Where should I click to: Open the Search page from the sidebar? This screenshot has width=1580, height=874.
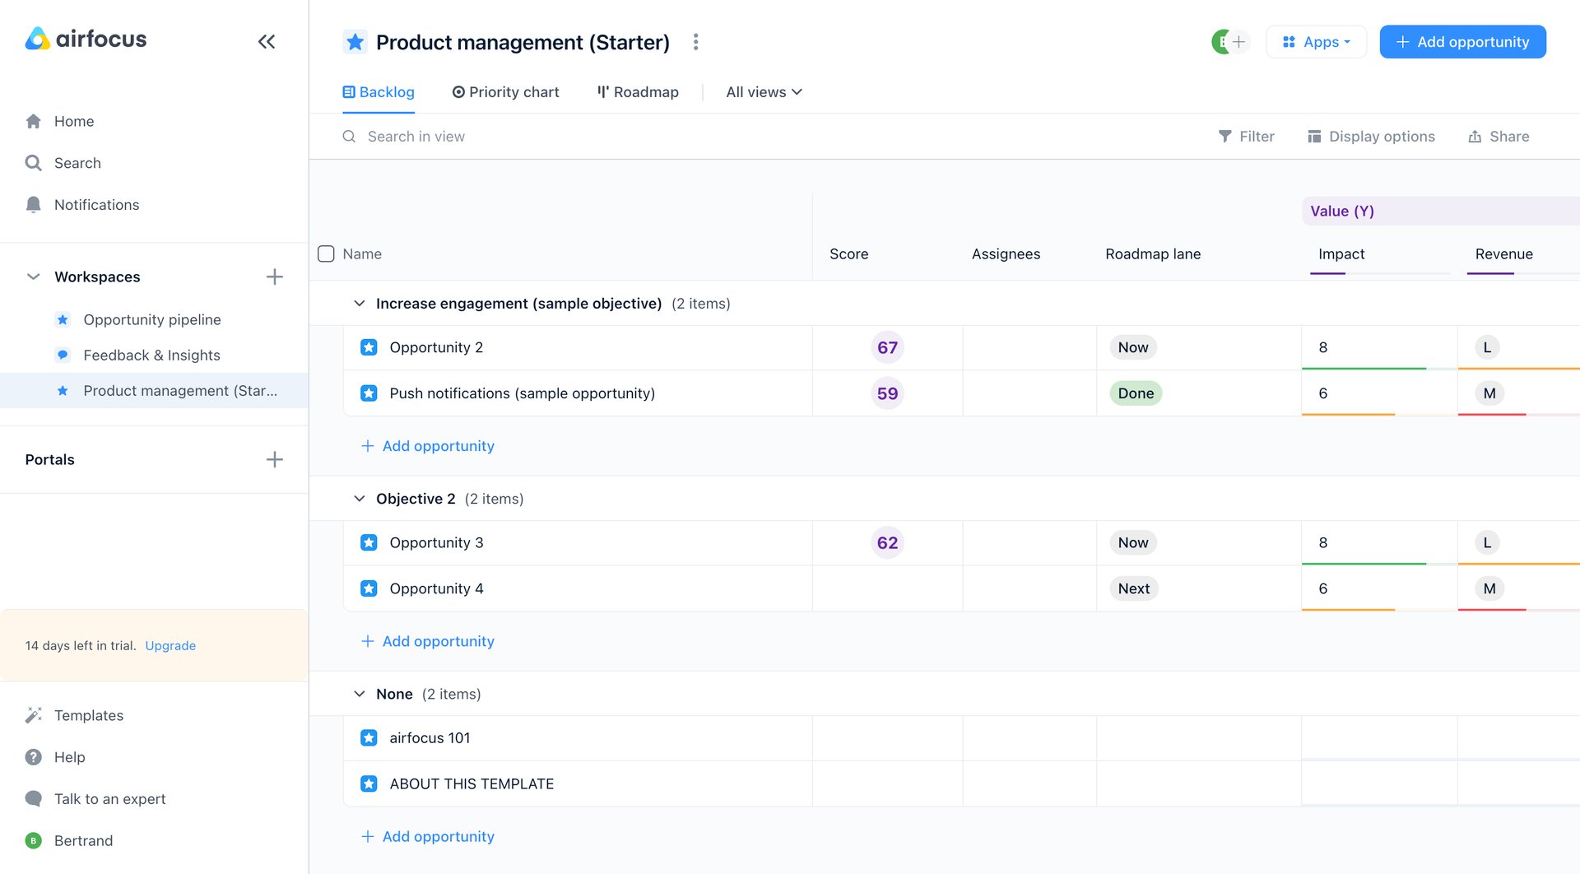[x=77, y=163]
